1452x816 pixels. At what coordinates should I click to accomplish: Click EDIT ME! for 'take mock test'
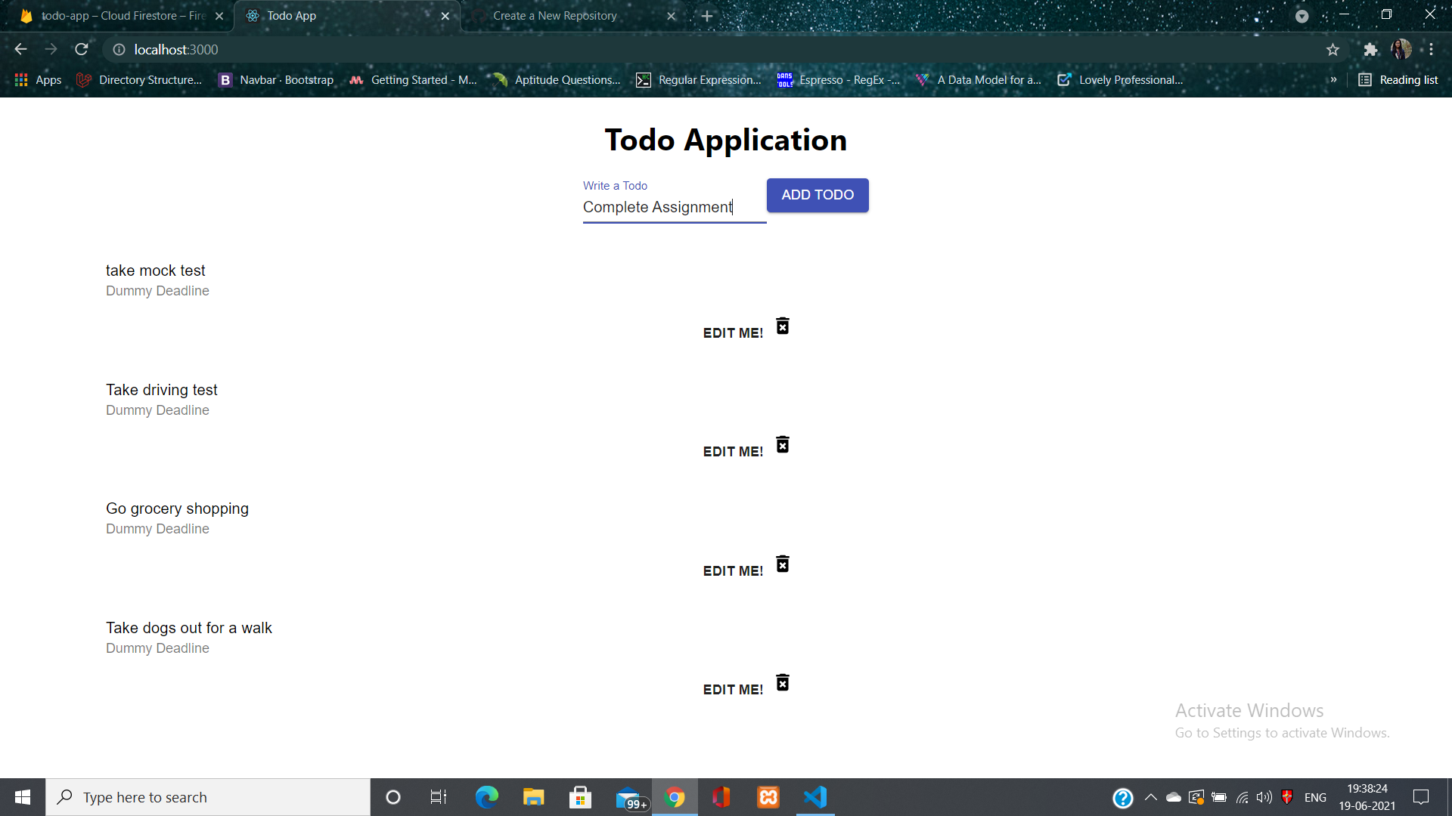[733, 332]
